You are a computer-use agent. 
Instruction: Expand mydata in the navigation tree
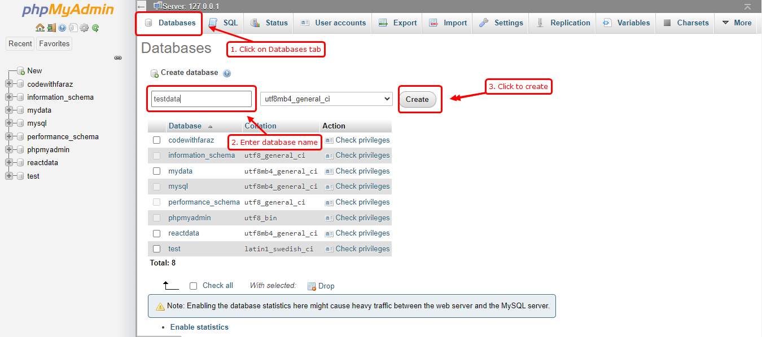[8, 110]
